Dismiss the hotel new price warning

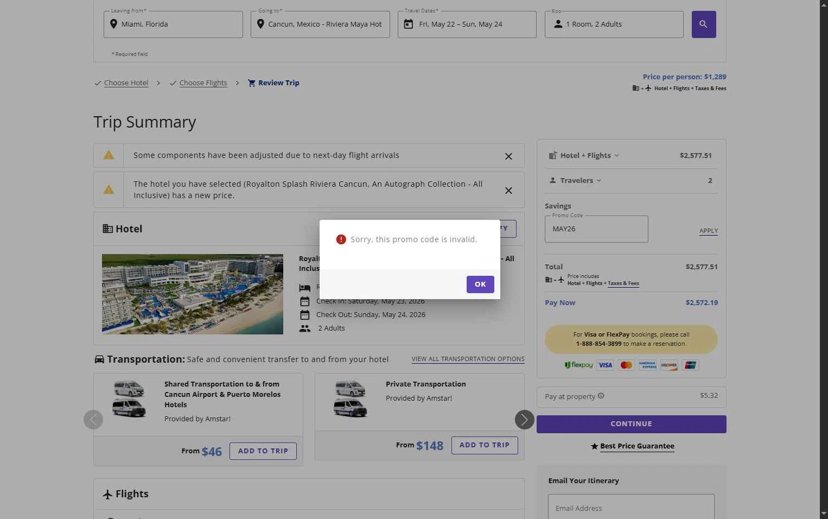click(508, 191)
